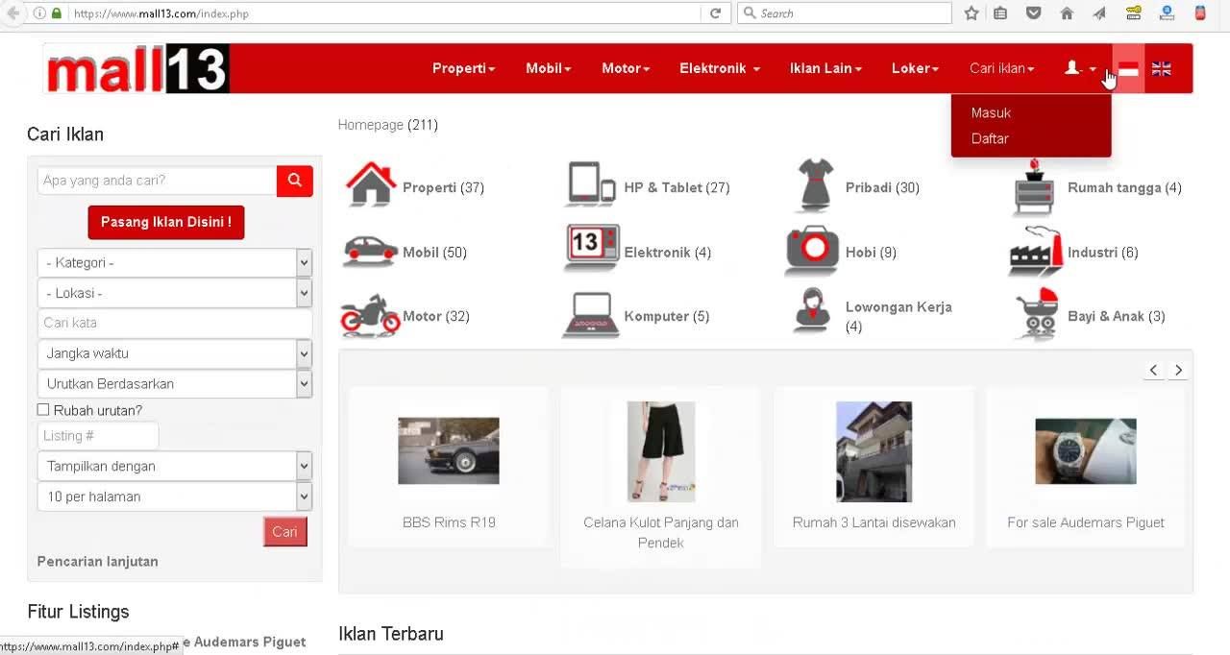Toggle the Rubah urutan checkbox
Screen dimensions: 1230x655
[x=43, y=410]
